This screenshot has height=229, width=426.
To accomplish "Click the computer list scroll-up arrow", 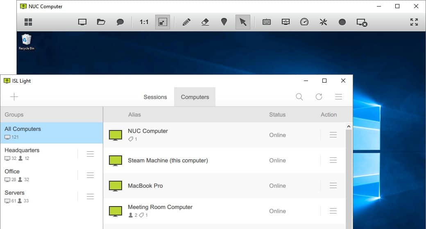I will point(349,126).
